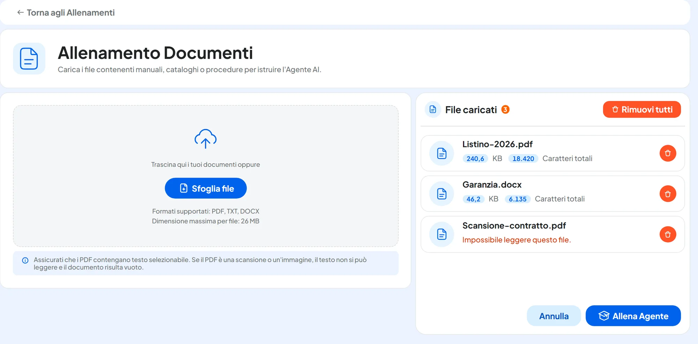This screenshot has width=698, height=344.
Task: Click the Listino-2026.pdf file name
Action: tap(497, 144)
